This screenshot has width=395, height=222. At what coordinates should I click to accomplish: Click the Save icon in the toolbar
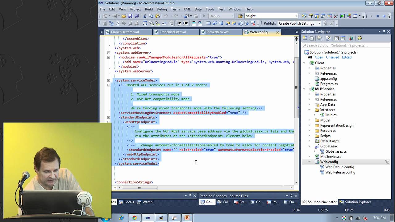click(x=130, y=16)
